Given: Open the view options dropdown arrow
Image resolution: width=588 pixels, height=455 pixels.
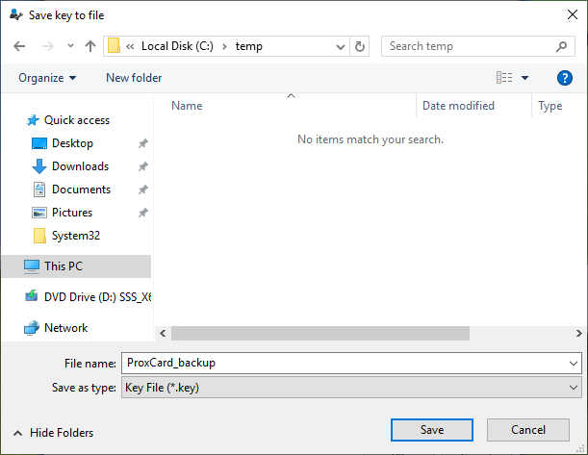Looking at the screenshot, I should coord(525,78).
